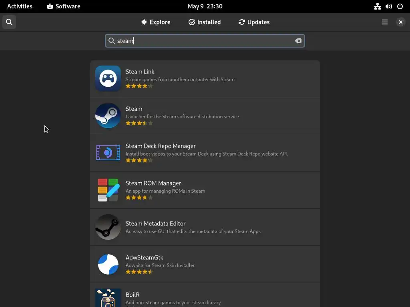Click the power icon in top bar
This screenshot has width=410, height=307.
click(x=400, y=6)
